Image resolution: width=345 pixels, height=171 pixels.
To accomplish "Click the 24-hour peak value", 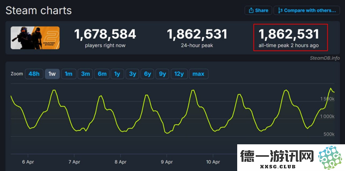I will [x=197, y=34].
